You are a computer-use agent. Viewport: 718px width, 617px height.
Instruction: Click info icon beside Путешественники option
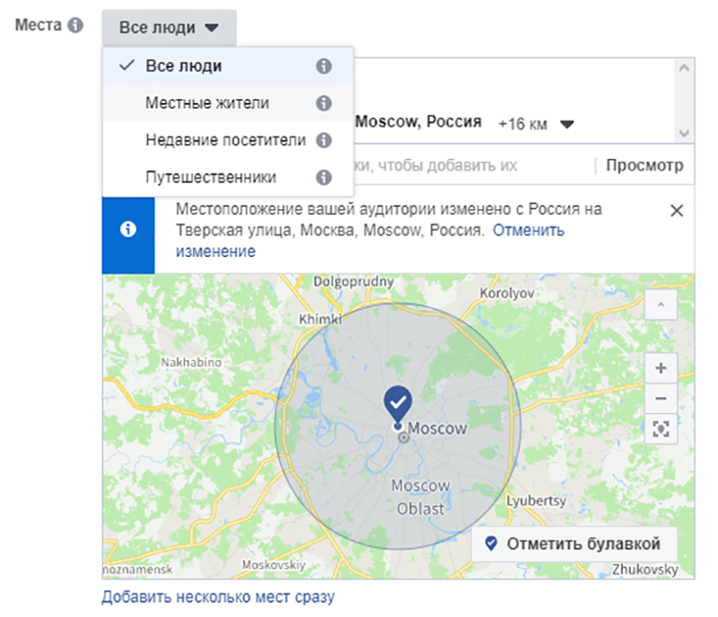coord(324,177)
